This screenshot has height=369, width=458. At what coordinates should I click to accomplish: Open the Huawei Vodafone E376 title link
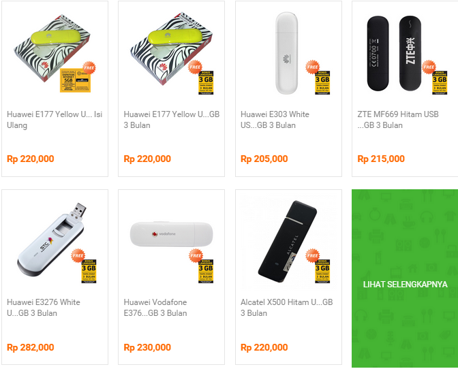(x=155, y=308)
